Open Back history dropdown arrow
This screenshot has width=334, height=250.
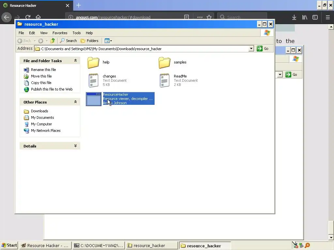35,41
